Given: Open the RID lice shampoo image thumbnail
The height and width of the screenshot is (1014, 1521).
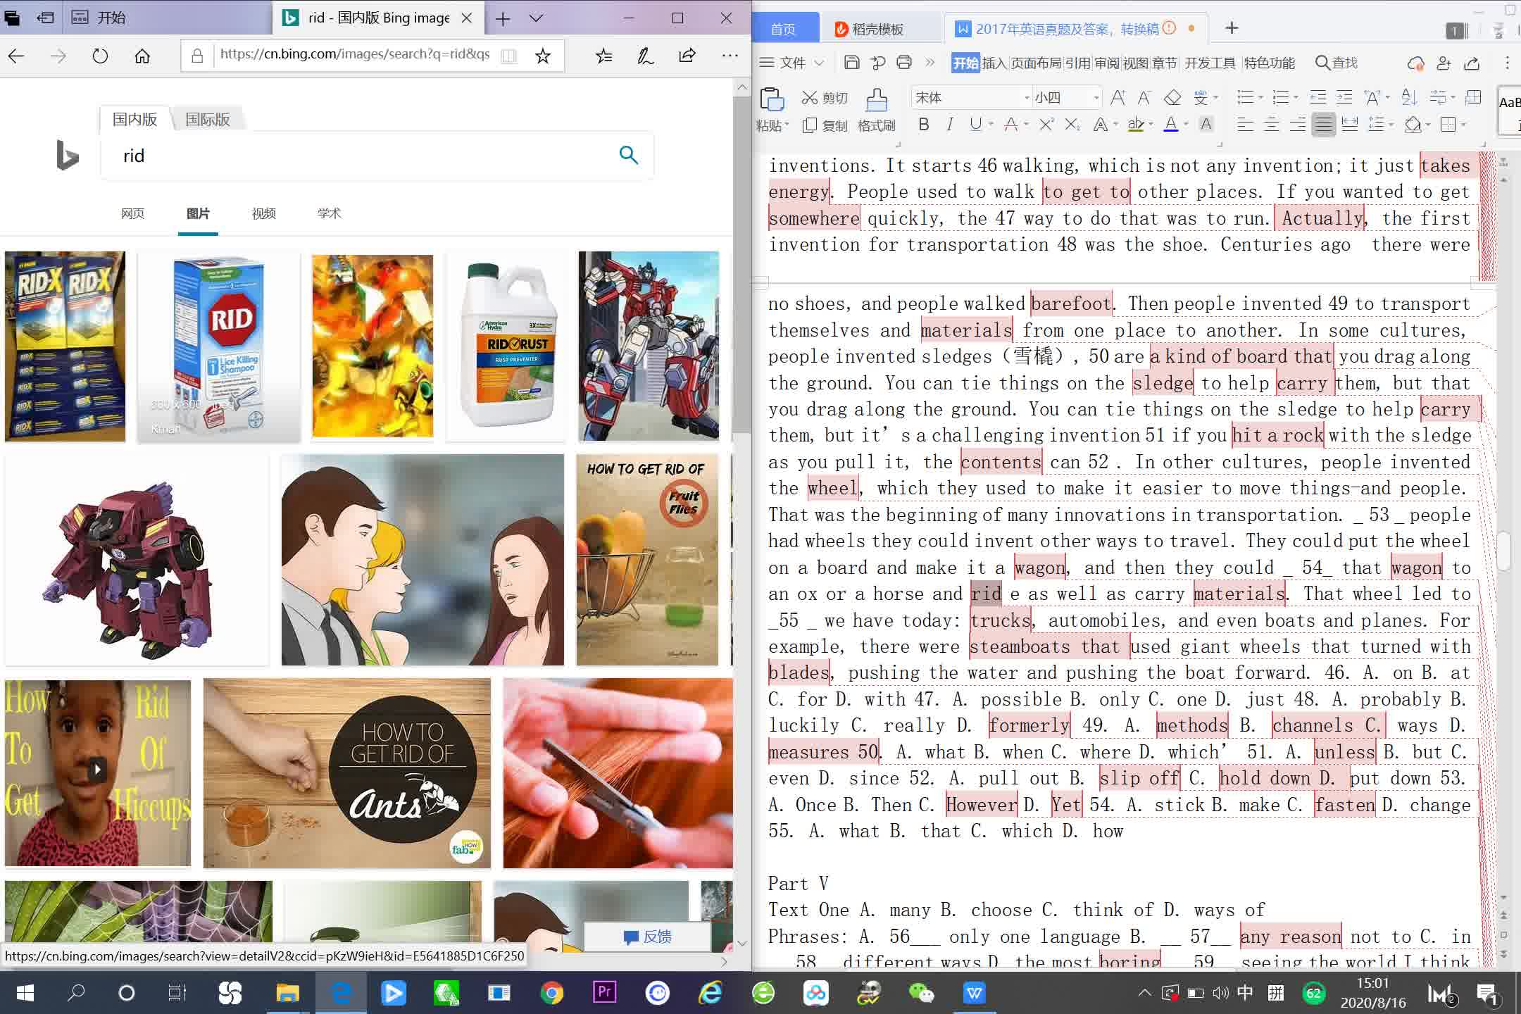Looking at the screenshot, I should coord(219,347).
